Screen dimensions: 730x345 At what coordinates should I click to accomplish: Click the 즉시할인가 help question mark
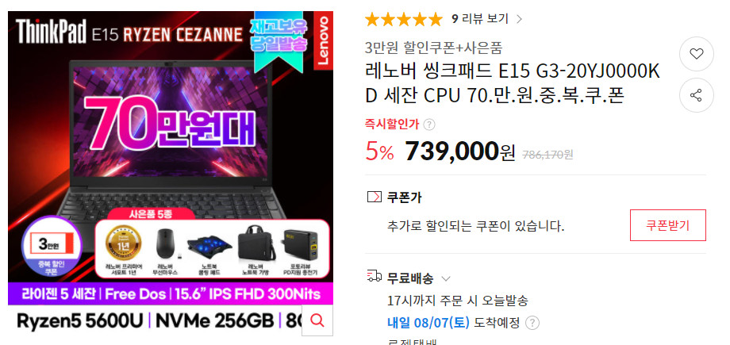430,125
